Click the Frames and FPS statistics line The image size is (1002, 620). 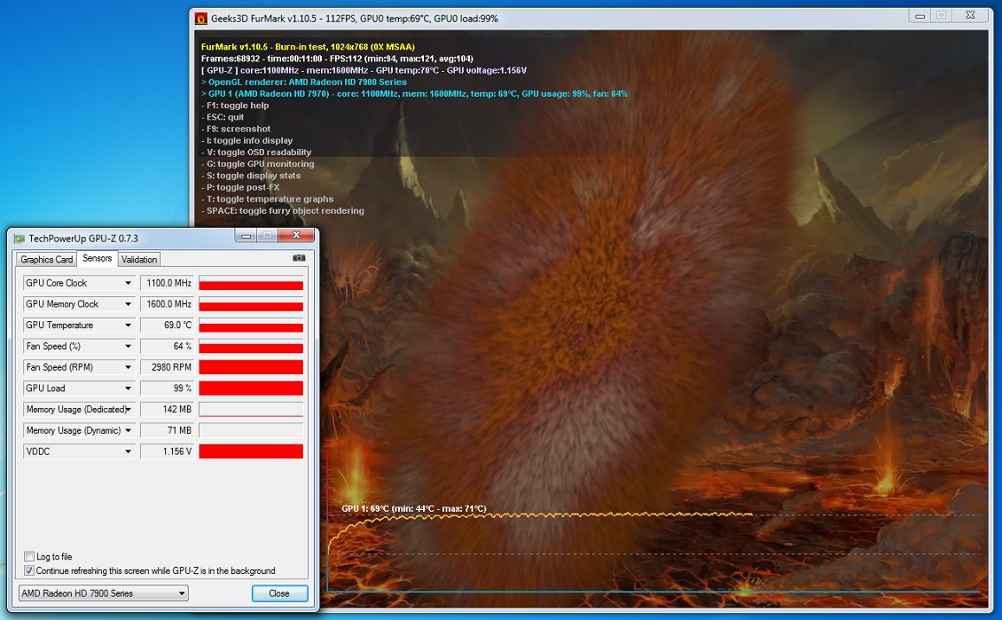337,58
